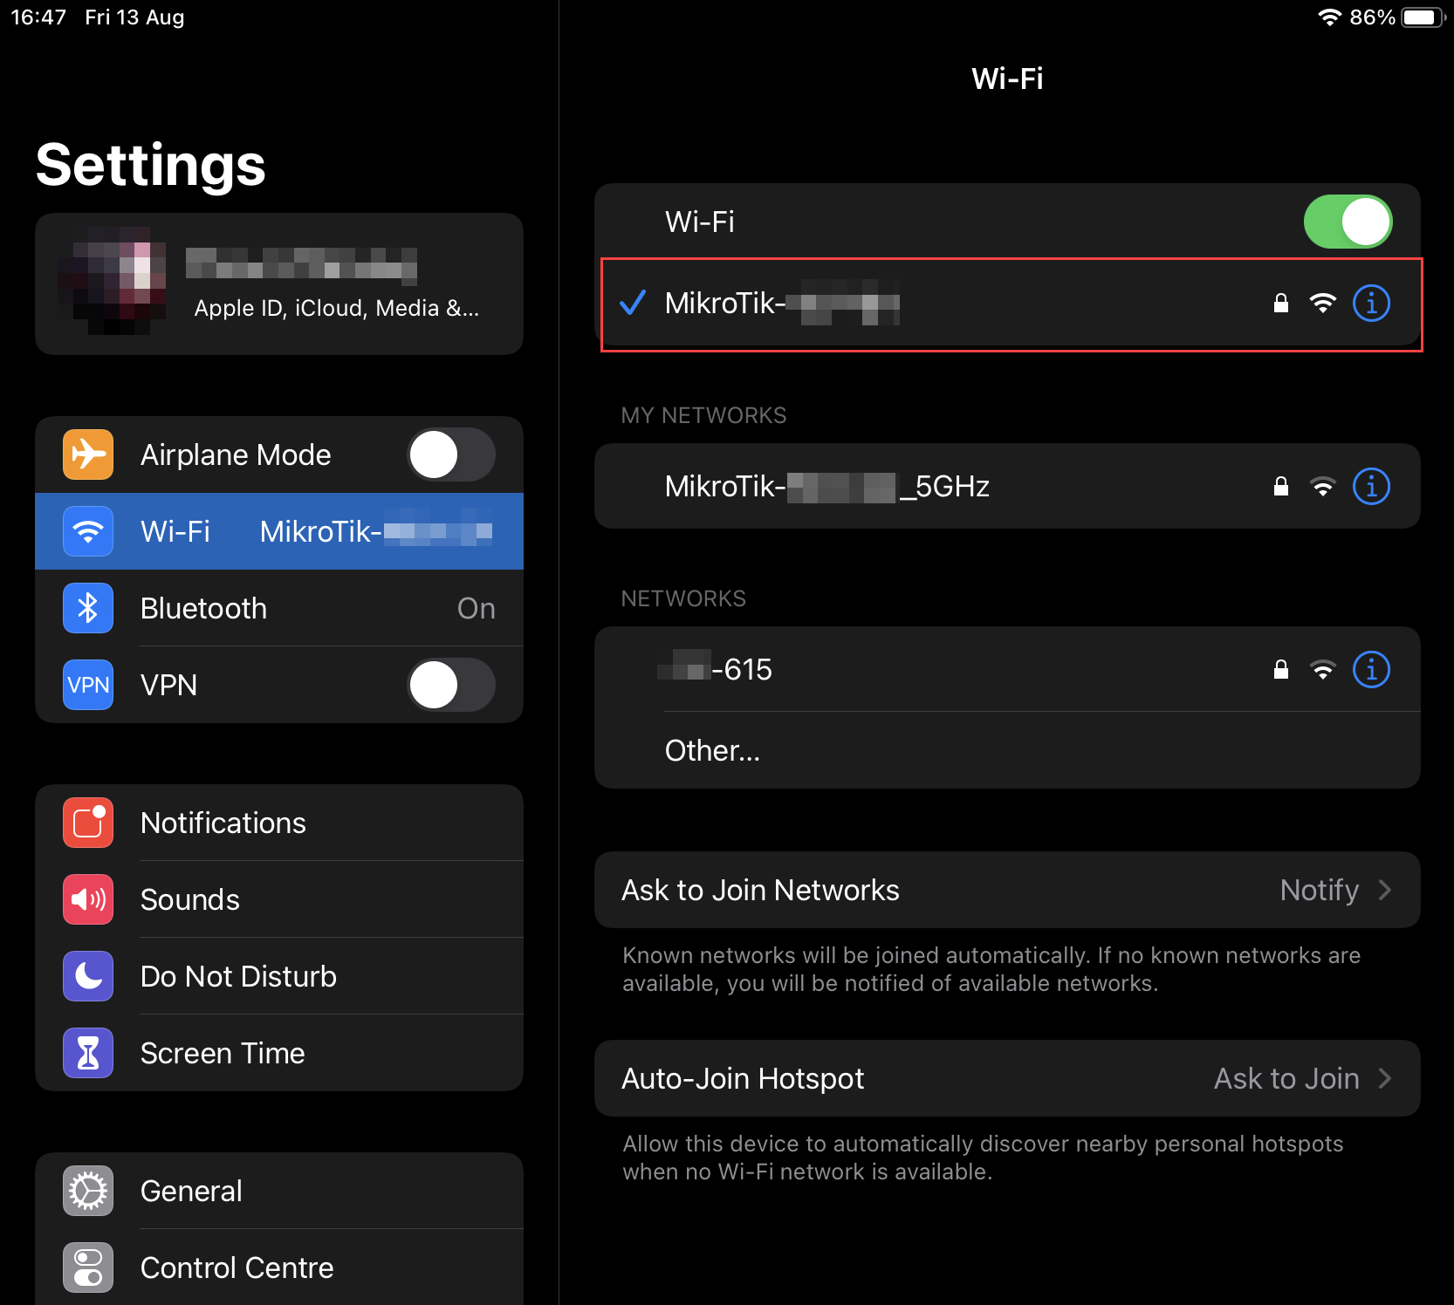
Task: Tap the blue VPN icon
Action: point(88,685)
